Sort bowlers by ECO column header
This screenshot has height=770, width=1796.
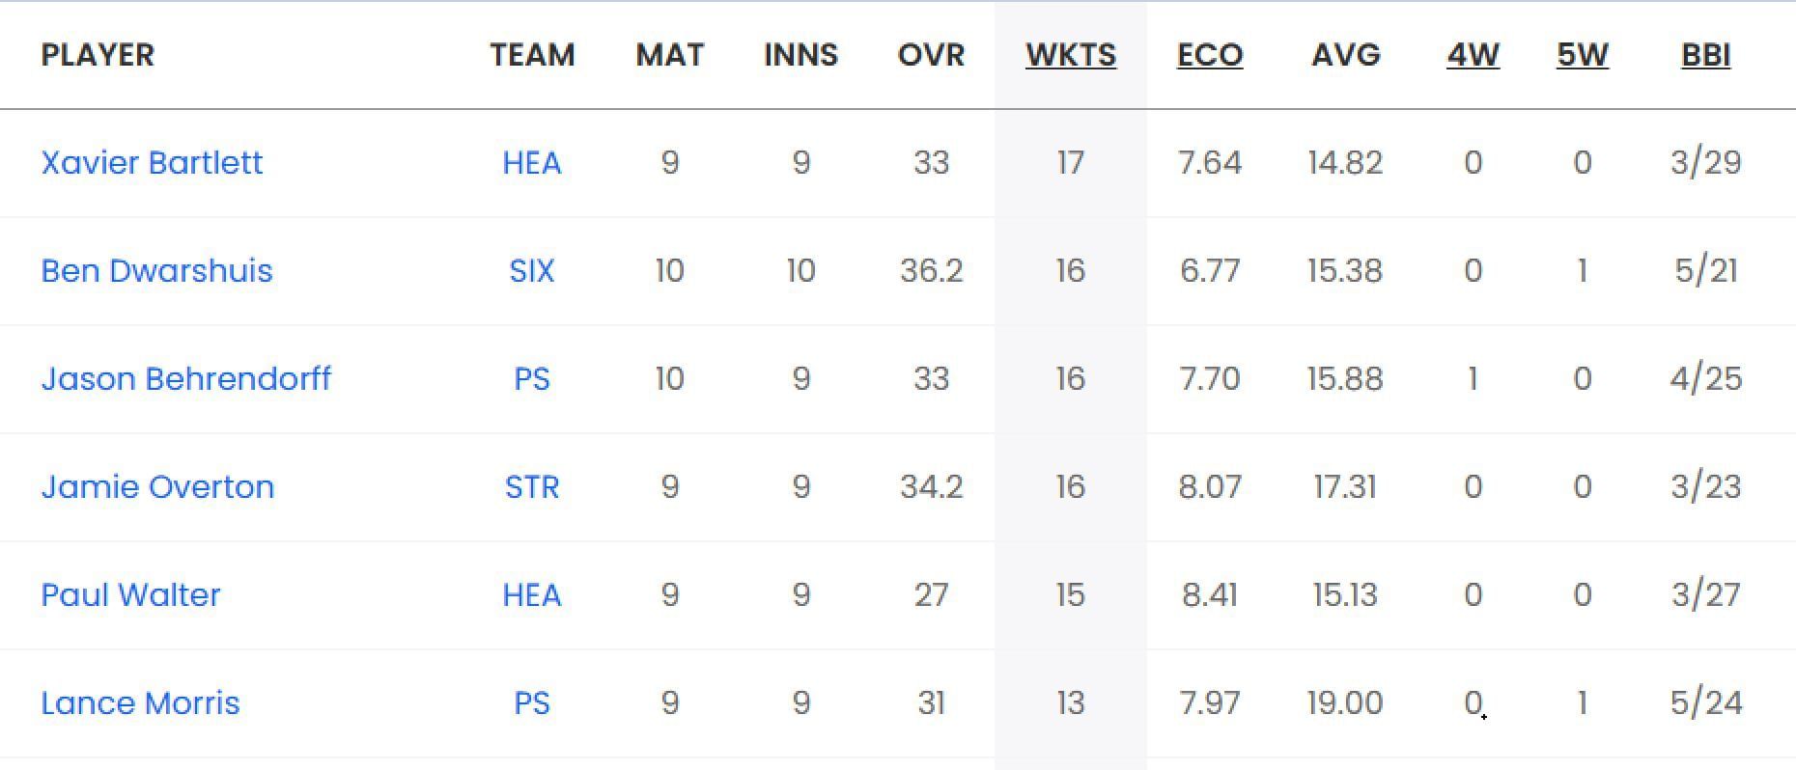pyautogui.click(x=1209, y=55)
